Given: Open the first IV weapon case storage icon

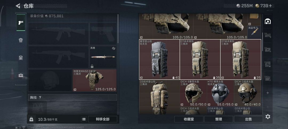Looking at the screenshot, I should point(268,35).
